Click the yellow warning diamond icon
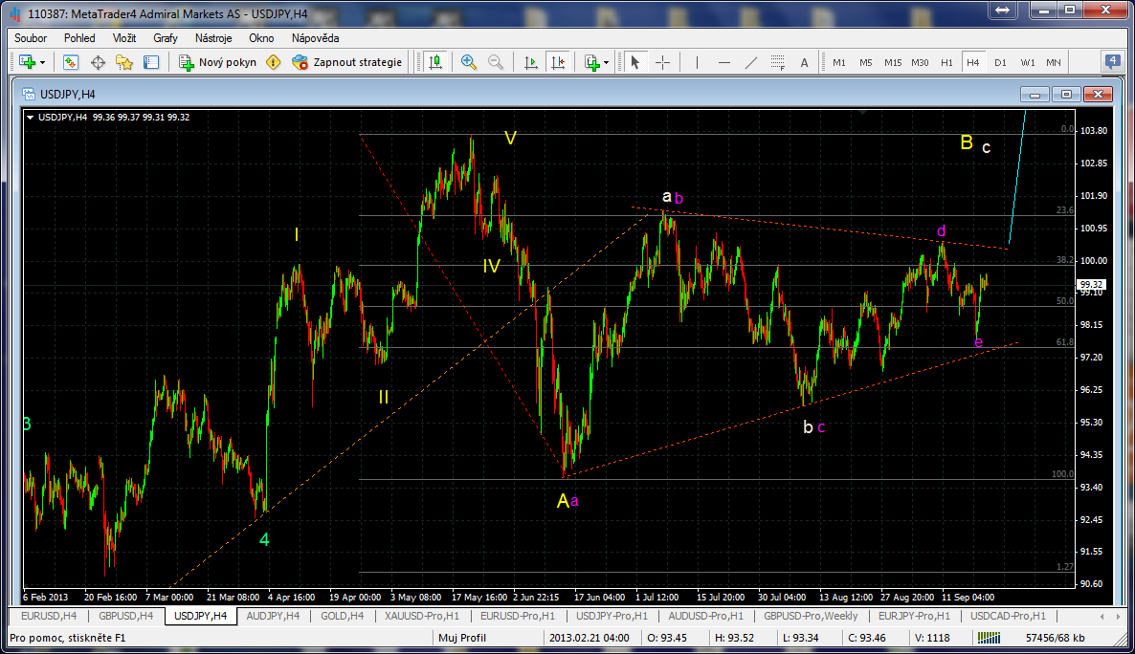Screen dimensions: 1135x654 (274, 62)
